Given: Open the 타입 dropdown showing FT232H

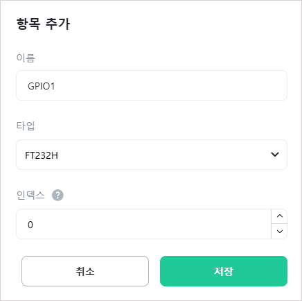Looking at the screenshot, I should 152,155.
